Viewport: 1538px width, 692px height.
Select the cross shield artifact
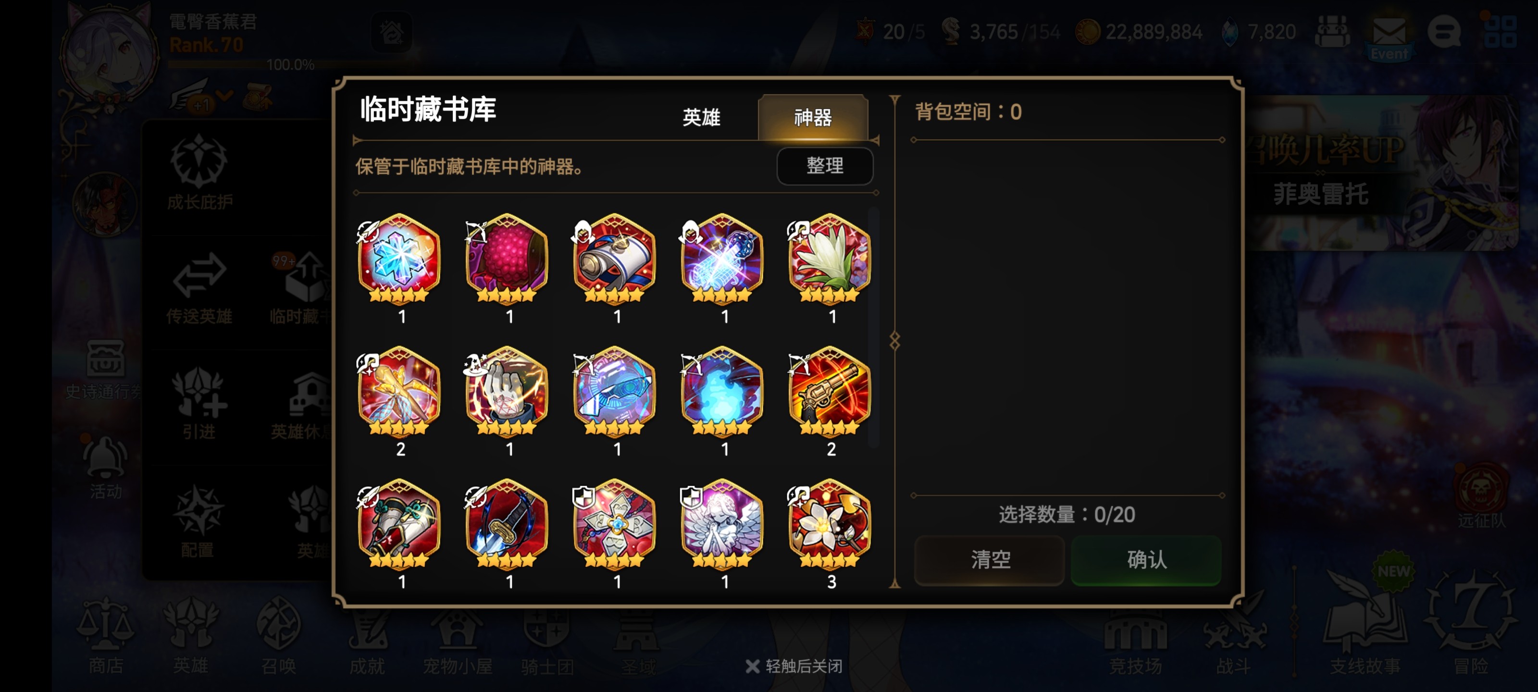coord(614,525)
